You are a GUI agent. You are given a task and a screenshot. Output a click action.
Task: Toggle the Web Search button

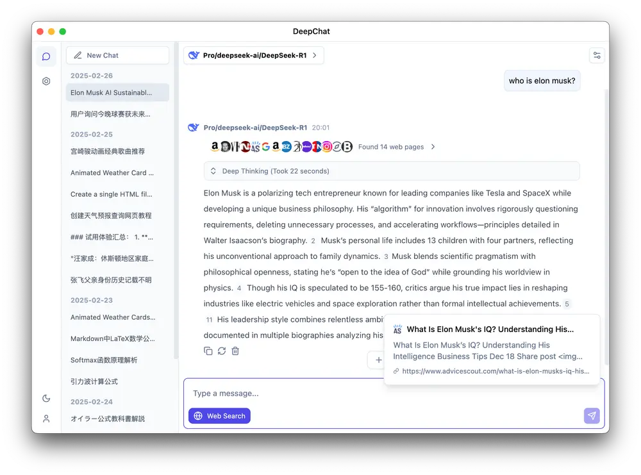(219, 416)
